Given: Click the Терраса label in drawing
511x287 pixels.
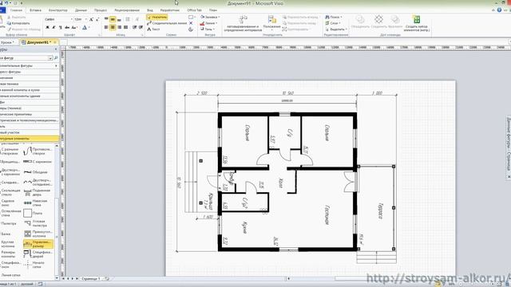Looking at the screenshot, I should click(x=380, y=210).
